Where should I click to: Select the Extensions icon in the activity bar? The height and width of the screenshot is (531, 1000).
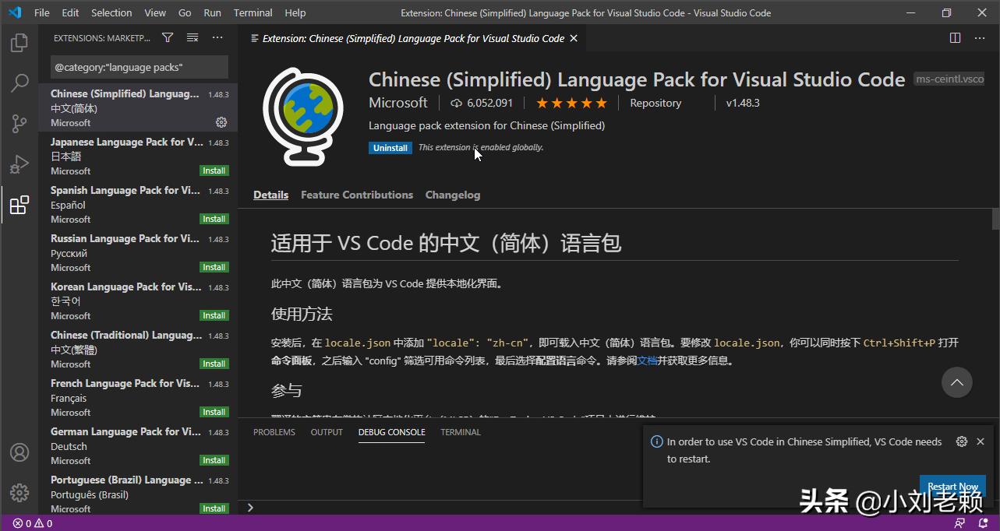click(x=19, y=204)
